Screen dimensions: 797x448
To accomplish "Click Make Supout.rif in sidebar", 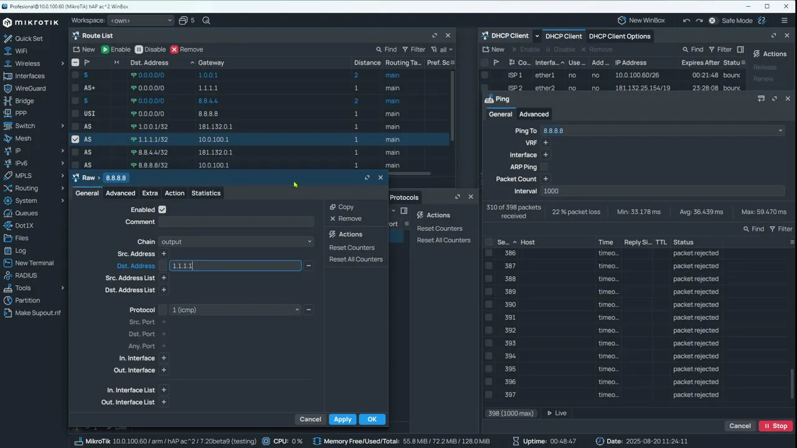I will [x=37, y=312].
